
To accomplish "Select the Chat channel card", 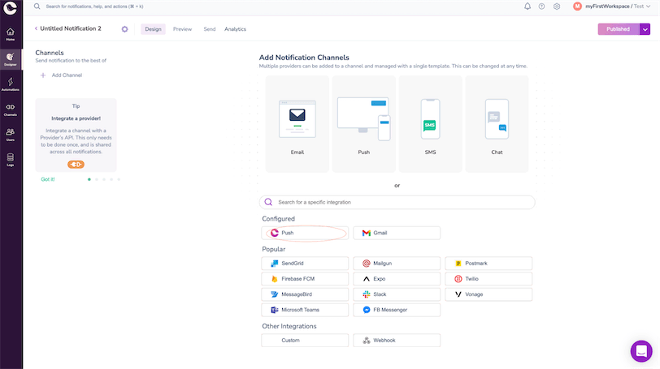I will pyautogui.click(x=497, y=124).
